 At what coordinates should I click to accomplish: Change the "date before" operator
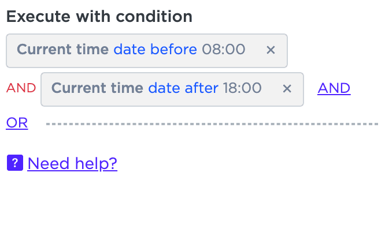point(155,49)
